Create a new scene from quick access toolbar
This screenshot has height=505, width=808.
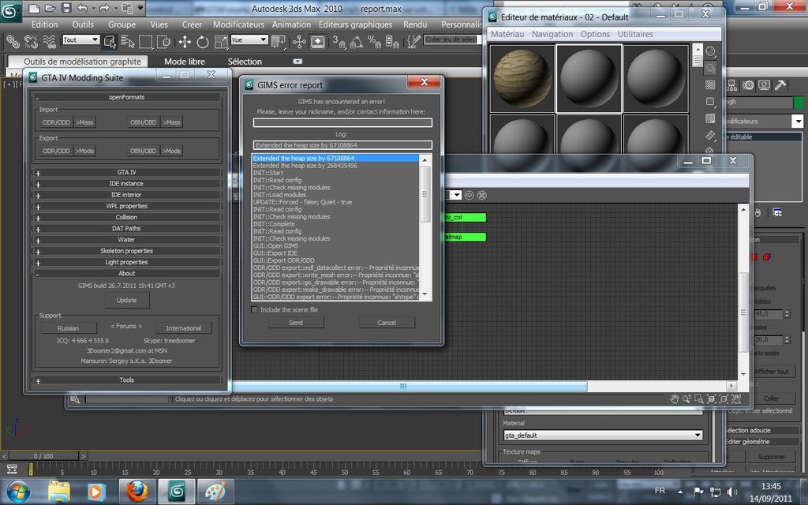pos(34,8)
